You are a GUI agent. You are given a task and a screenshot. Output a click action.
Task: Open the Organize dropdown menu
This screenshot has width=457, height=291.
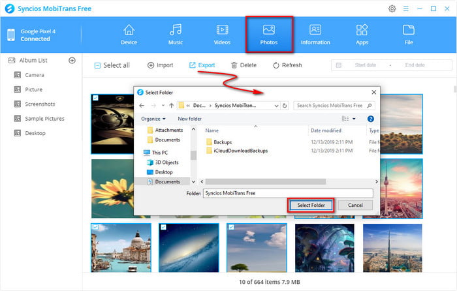(x=153, y=119)
